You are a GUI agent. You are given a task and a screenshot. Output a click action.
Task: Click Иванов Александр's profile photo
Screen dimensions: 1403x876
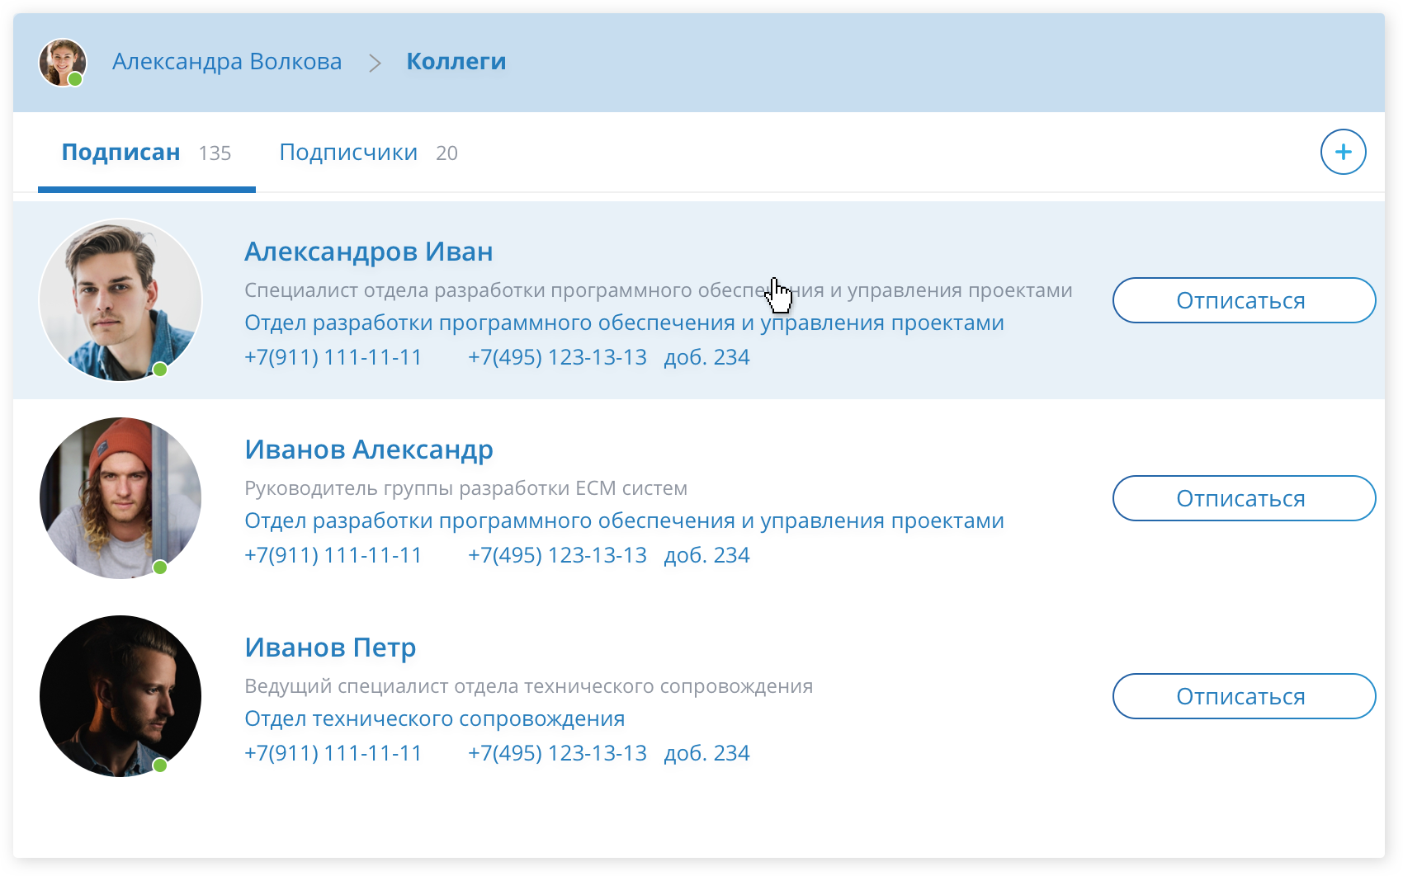click(120, 497)
